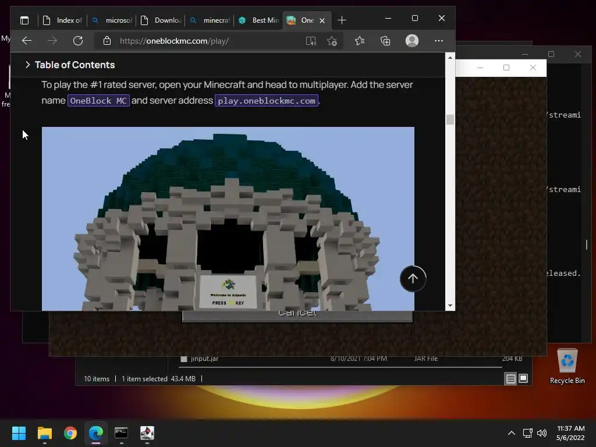This screenshot has height=447, width=596.
Task: Click the 'OneBlock MC' server name code
Action: click(x=98, y=101)
